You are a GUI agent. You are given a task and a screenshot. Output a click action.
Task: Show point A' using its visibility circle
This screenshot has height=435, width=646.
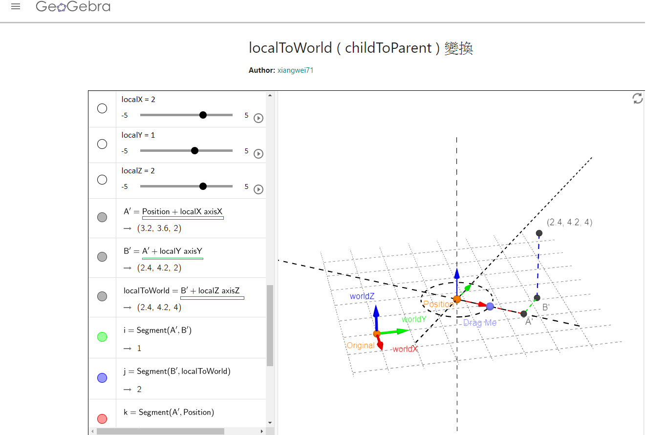click(x=102, y=218)
